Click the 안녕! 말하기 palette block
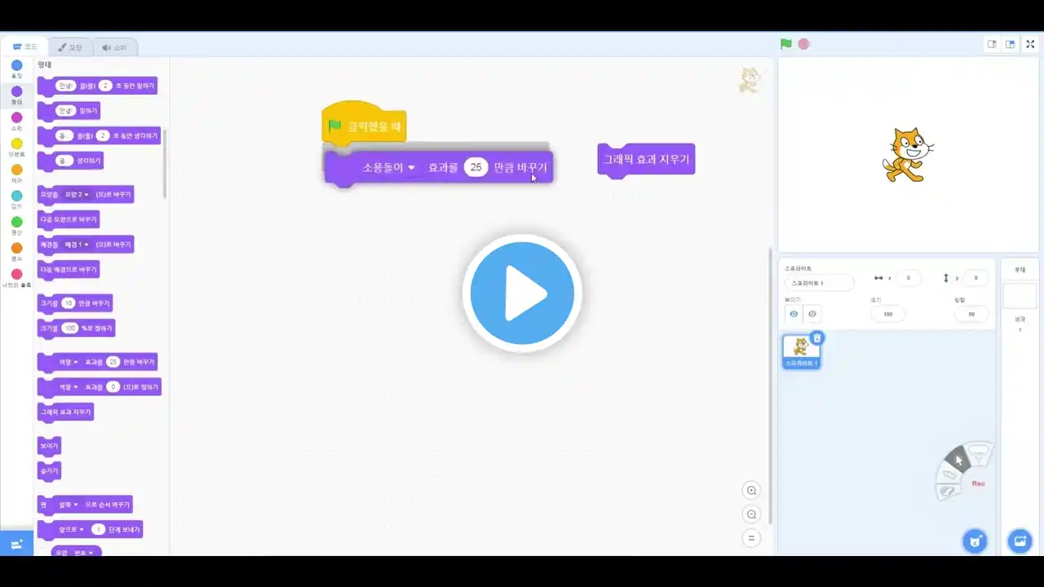 click(x=69, y=110)
